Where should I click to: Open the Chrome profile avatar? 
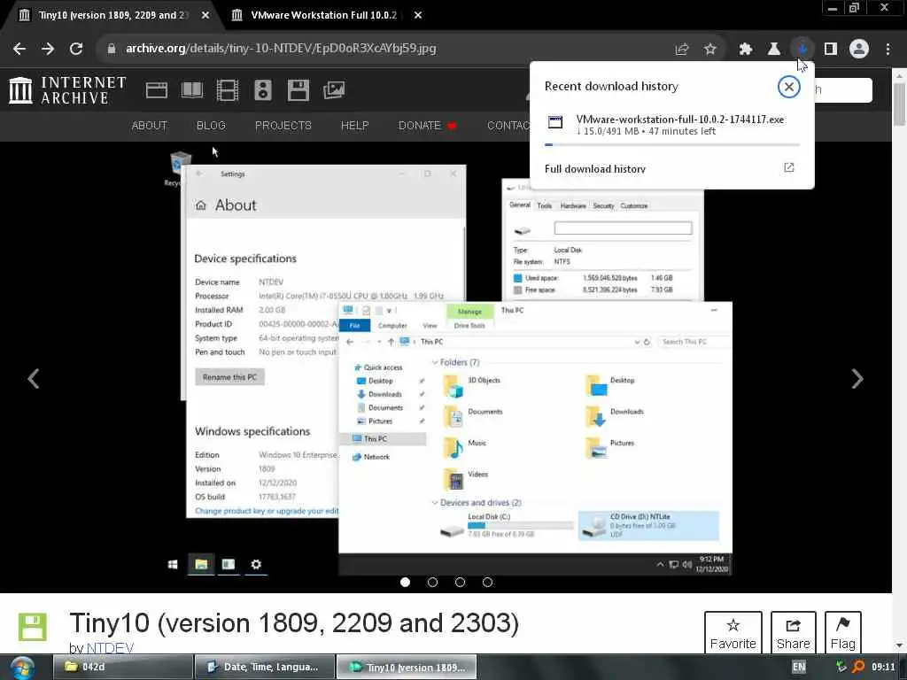[859, 50]
